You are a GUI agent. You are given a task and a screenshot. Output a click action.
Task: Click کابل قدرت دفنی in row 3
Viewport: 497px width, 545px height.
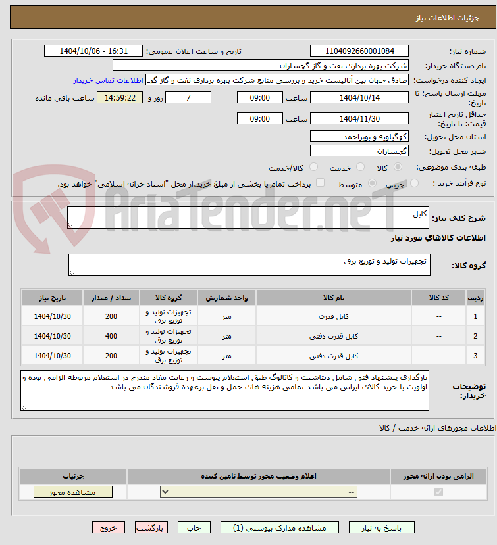(334, 356)
